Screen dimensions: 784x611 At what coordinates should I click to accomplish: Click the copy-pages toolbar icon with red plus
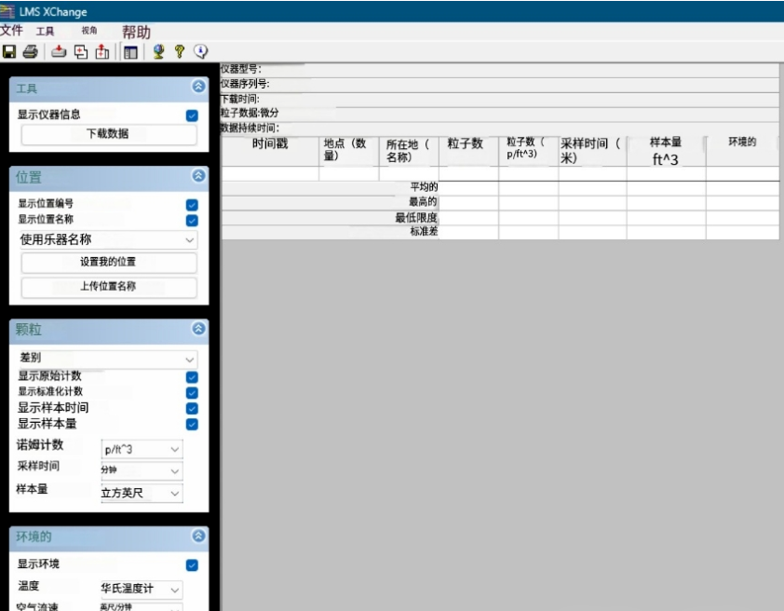pyautogui.click(x=81, y=52)
